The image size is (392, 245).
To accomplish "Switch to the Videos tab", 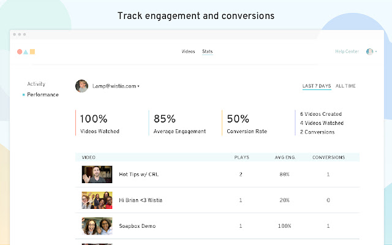I will click(x=189, y=51).
